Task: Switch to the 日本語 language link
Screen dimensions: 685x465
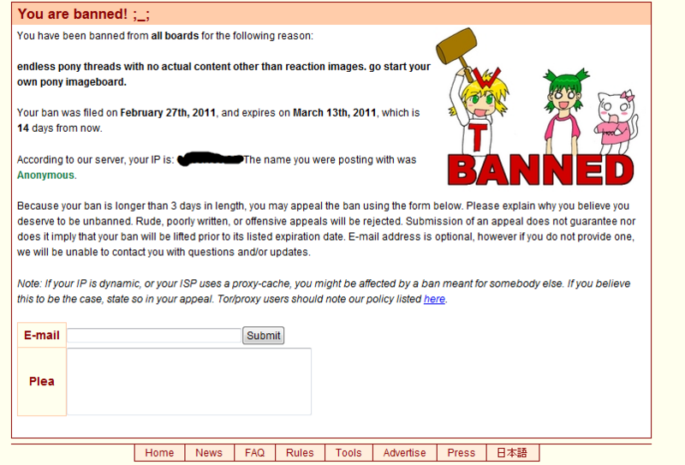Action: coord(513,453)
